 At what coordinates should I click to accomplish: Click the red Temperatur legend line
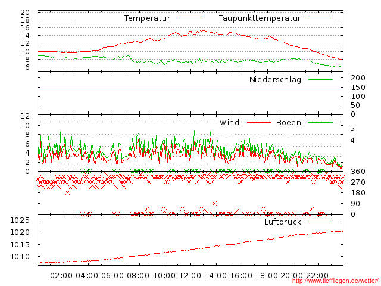tap(189, 18)
